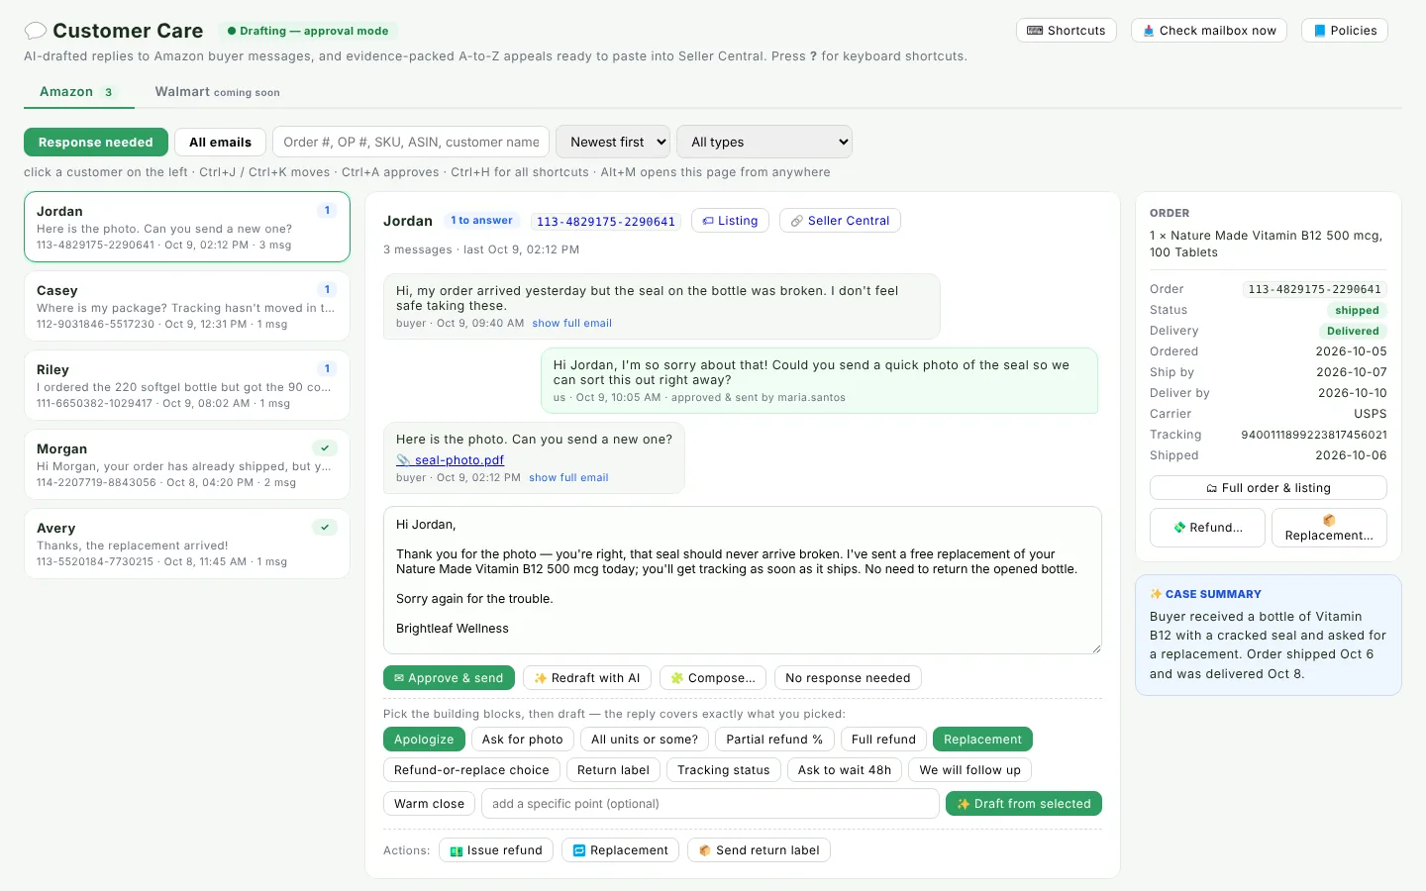Show full email of first buyer message

571,324
